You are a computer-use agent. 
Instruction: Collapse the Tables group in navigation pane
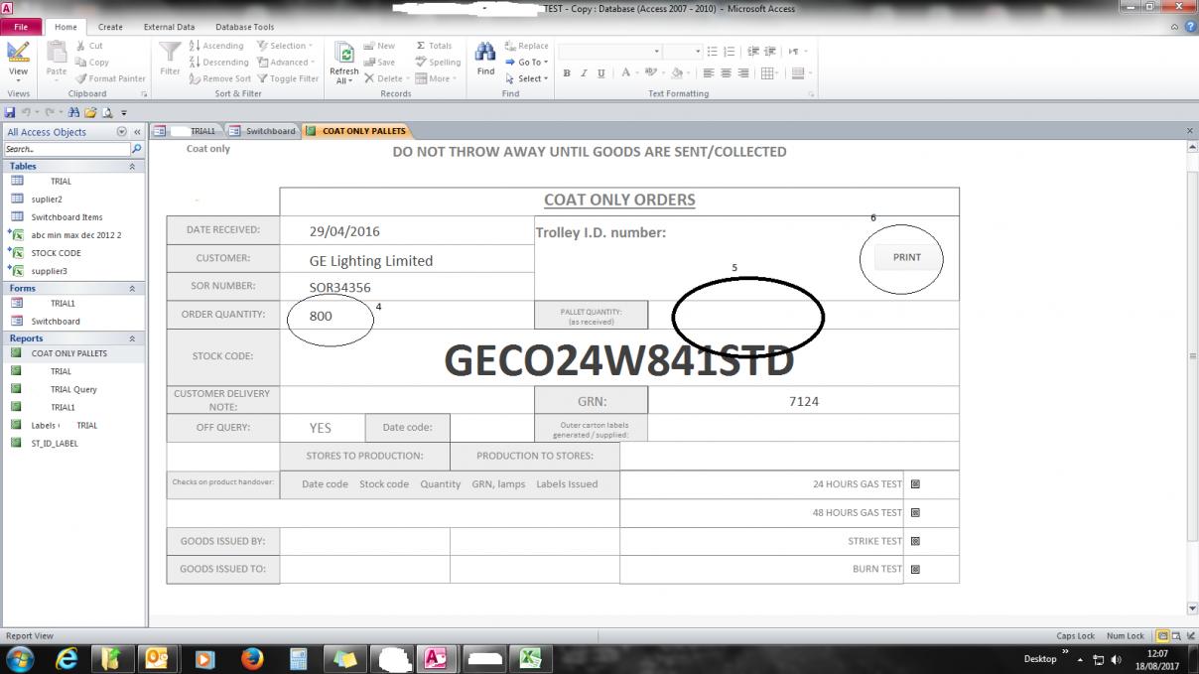132,167
